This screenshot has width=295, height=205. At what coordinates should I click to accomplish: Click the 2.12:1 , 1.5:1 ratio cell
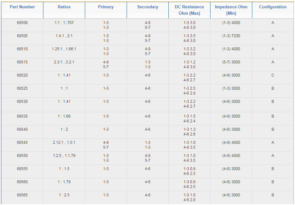[64, 143]
